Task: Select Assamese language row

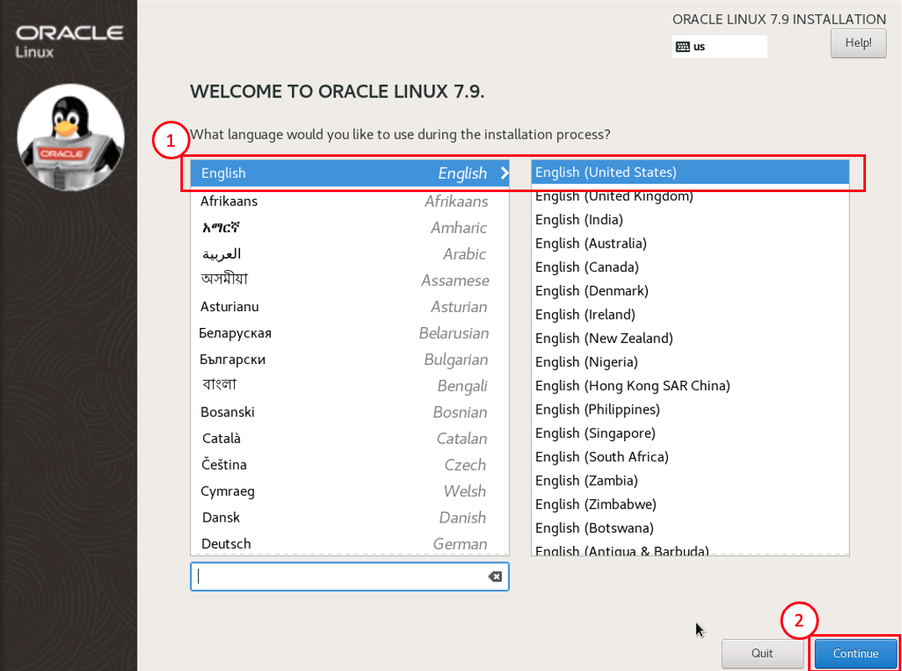Action: [x=350, y=281]
